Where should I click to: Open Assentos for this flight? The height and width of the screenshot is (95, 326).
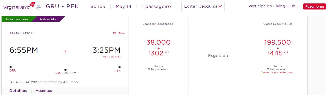[x=44, y=91]
